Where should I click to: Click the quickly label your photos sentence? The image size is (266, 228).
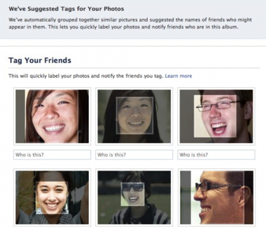86,76
